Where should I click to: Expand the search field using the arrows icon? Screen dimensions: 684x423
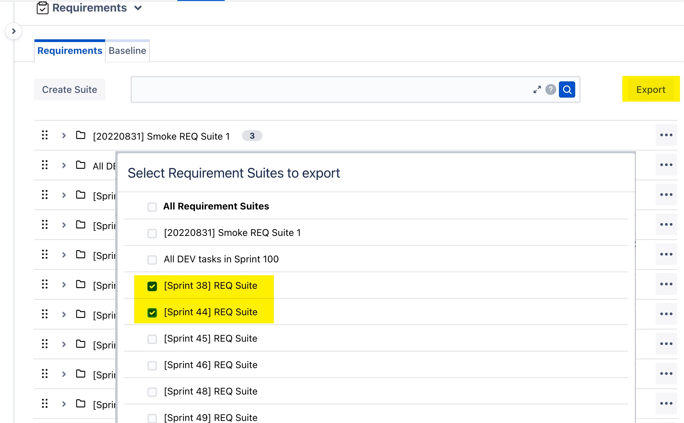(x=537, y=89)
